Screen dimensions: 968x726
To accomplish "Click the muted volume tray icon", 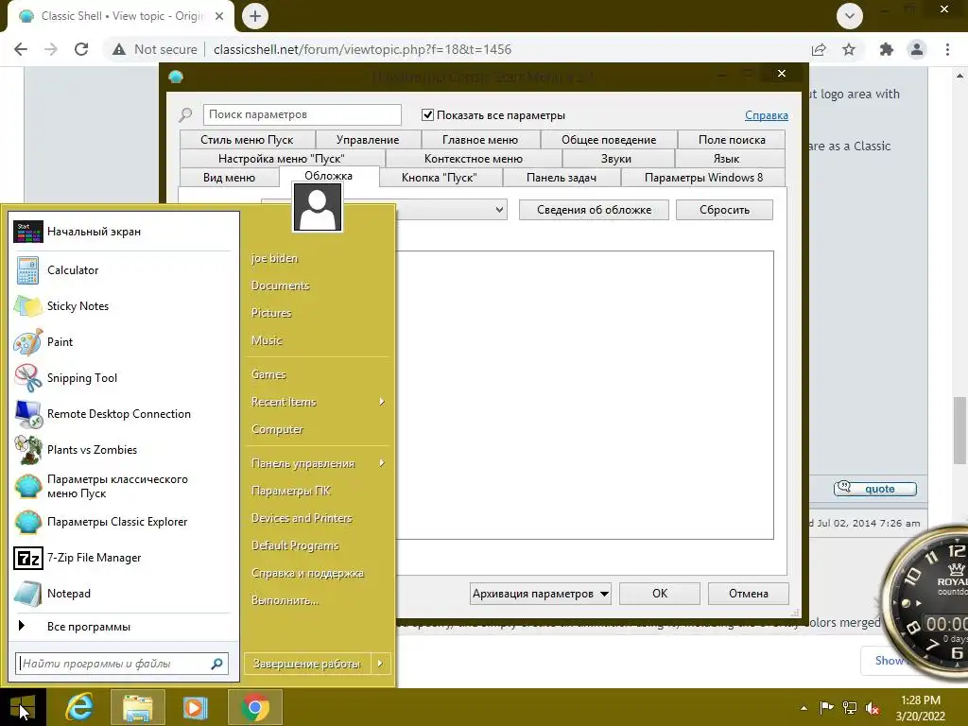I will pos(873,708).
